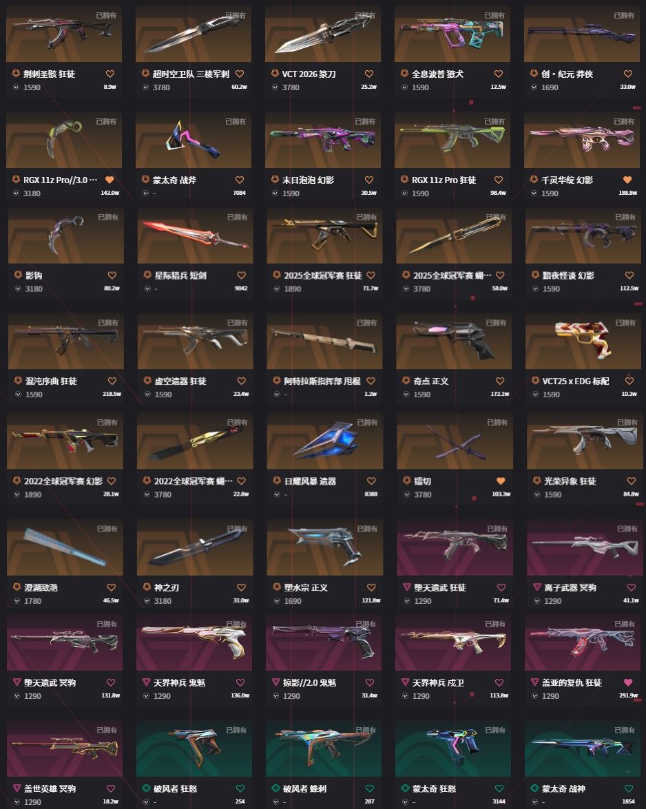Click the heart icon on 奇点 正义
Screen dimensions: 646x809
pyautogui.click(x=500, y=381)
